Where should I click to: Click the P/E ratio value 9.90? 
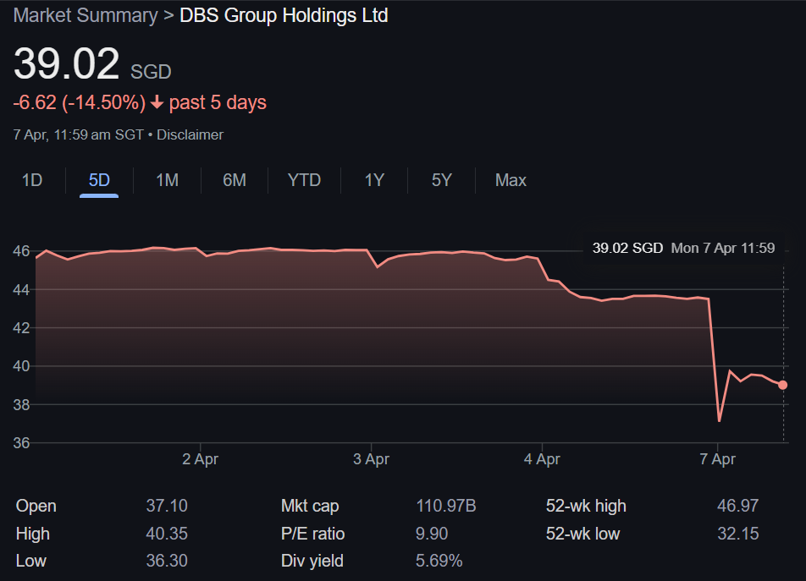(432, 534)
